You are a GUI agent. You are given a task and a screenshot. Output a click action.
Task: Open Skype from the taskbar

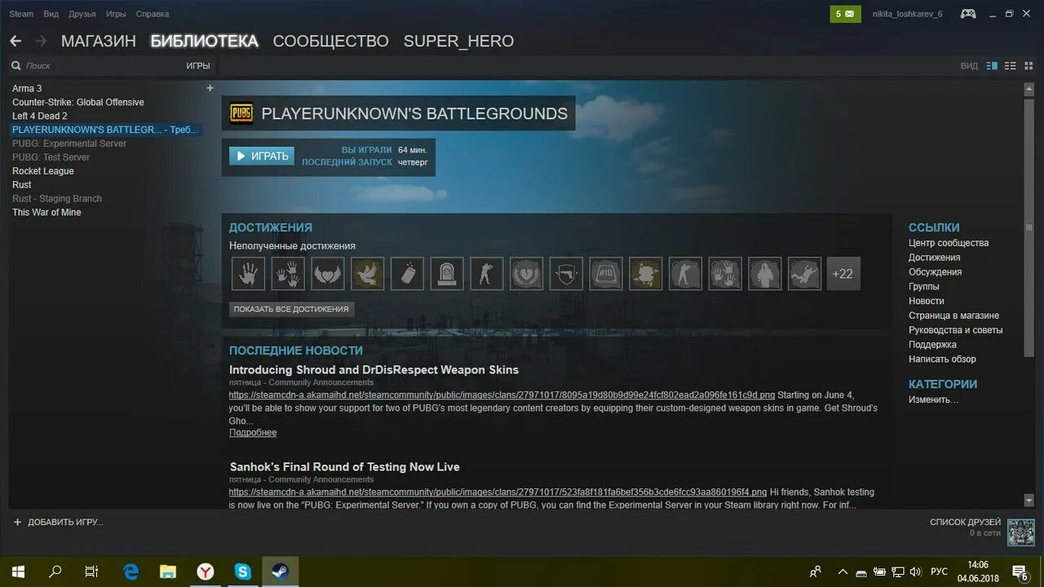point(243,572)
